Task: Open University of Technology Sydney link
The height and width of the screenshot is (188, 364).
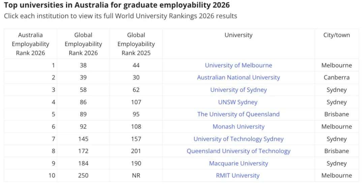Action: 238,139
